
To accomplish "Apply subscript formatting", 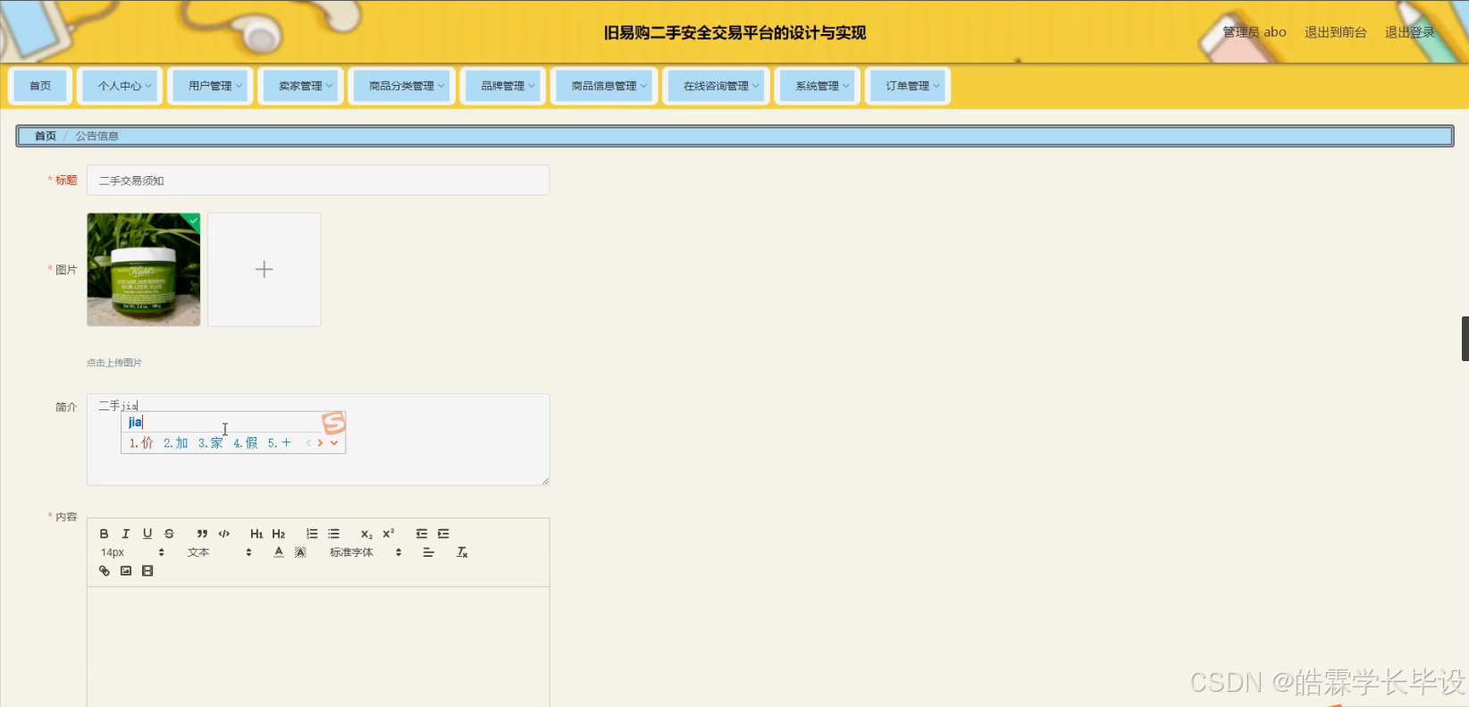I will tap(366, 534).
